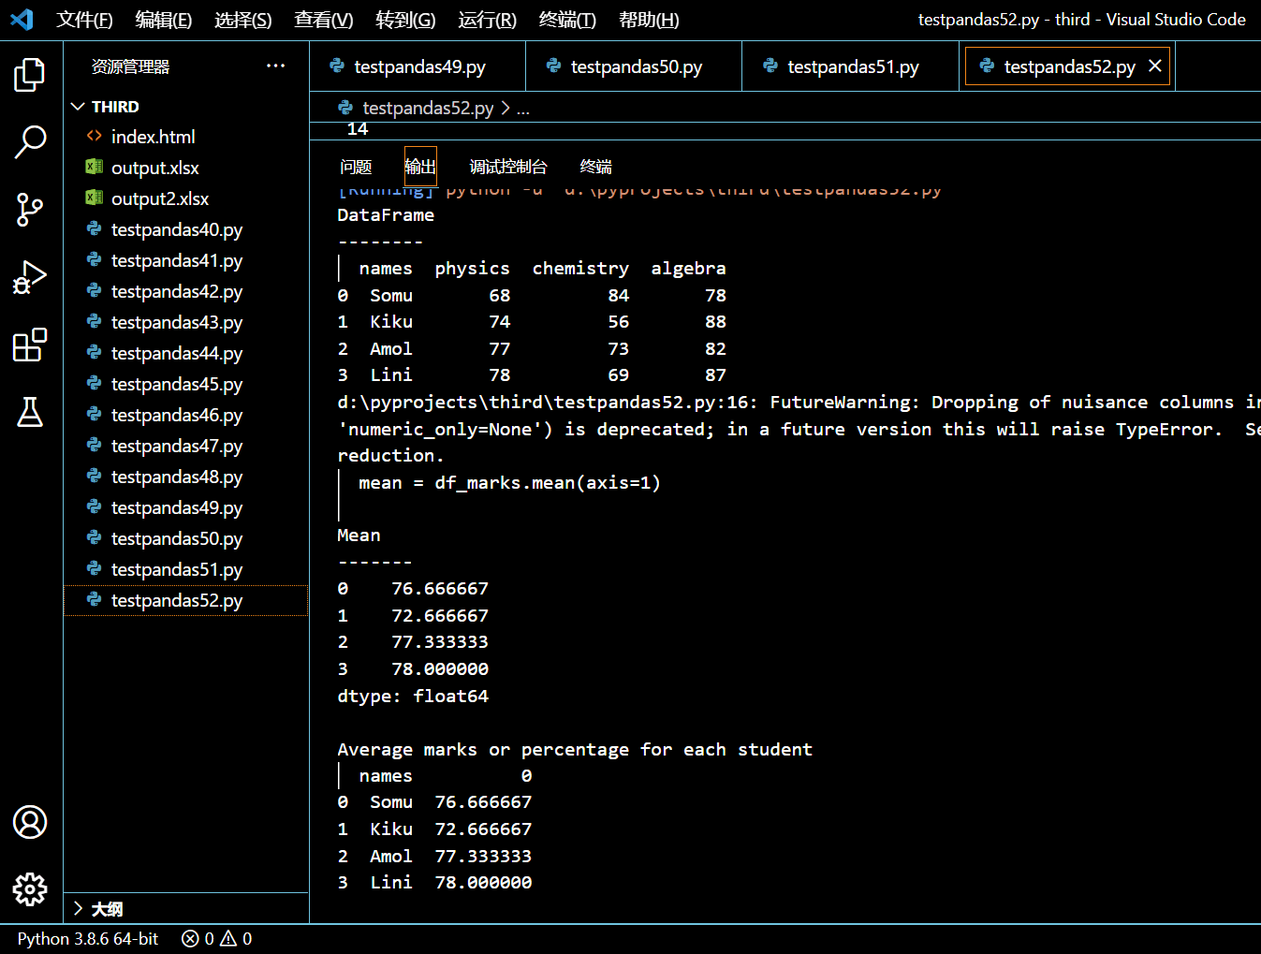Click the breadcrumb Python file icon
Viewport: 1261px width, 954px height.
coord(345,108)
